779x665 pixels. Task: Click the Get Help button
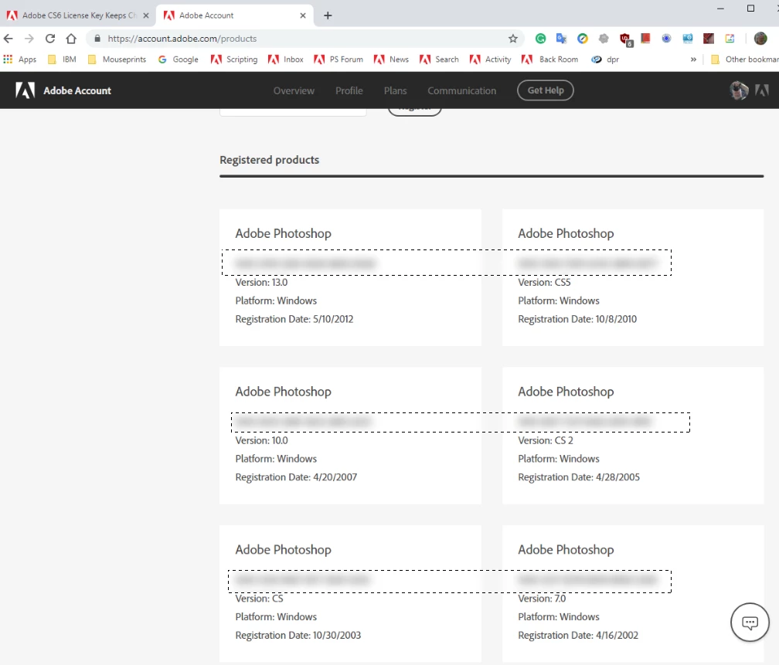click(545, 90)
